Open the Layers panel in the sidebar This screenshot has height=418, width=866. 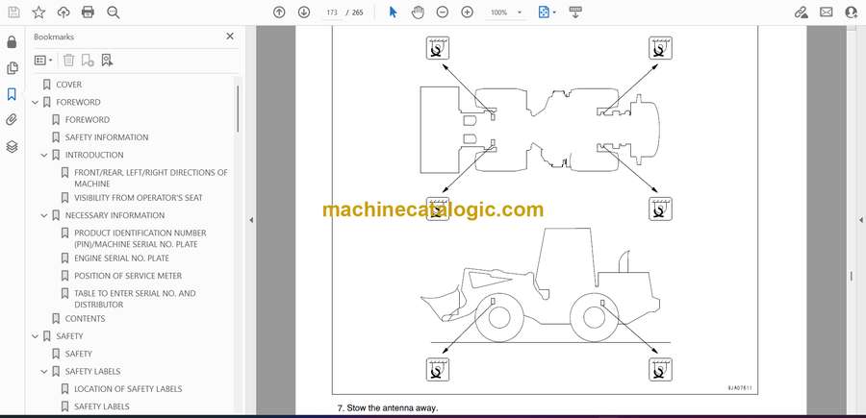[12, 147]
